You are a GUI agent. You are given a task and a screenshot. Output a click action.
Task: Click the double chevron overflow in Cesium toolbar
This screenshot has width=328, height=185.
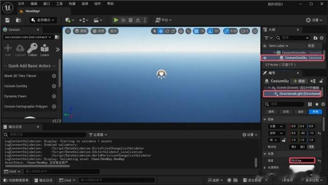coord(57,50)
